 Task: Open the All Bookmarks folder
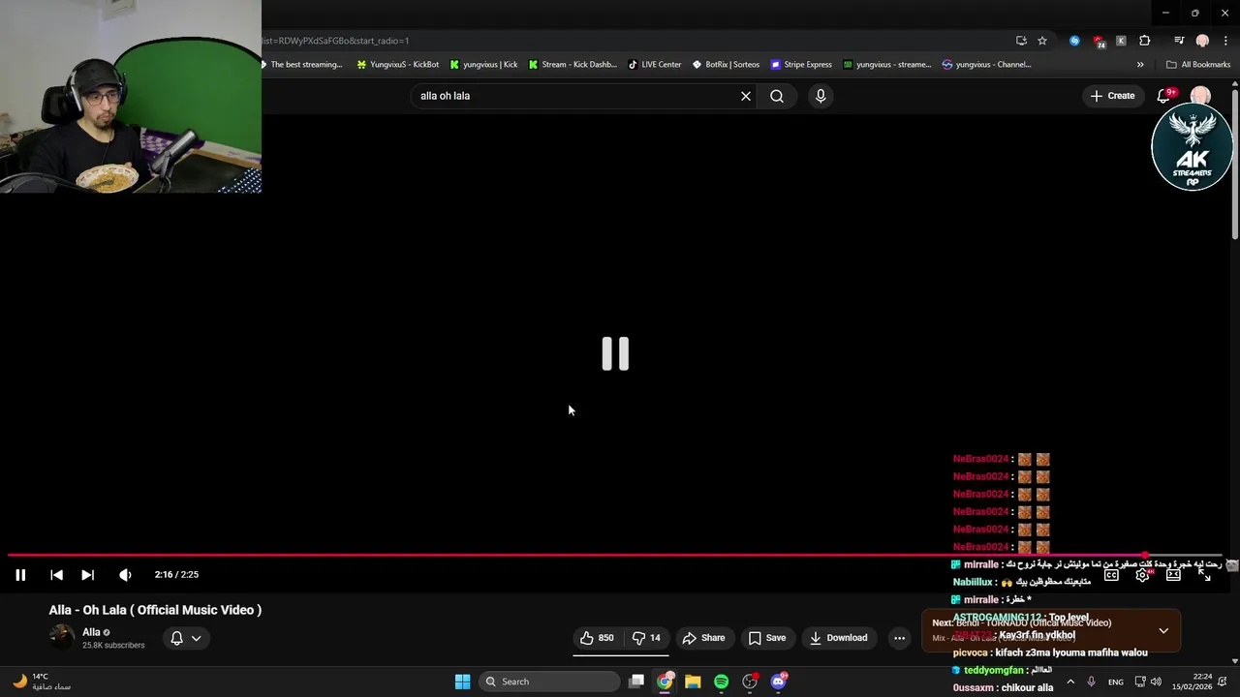point(1198,65)
